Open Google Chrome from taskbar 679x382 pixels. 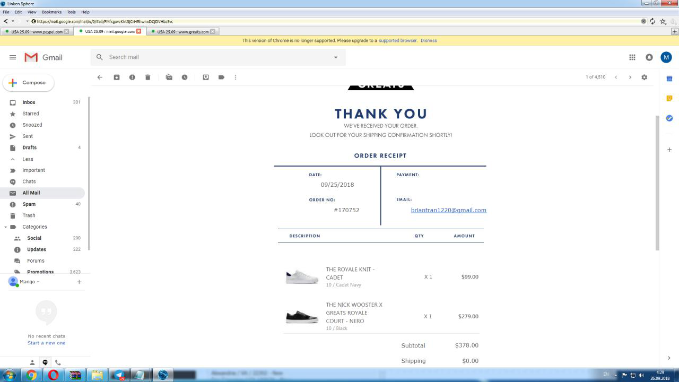[x=32, y=375]
